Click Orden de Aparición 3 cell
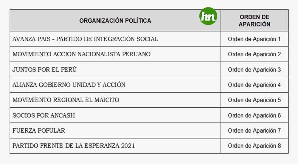 pos(254,69)
